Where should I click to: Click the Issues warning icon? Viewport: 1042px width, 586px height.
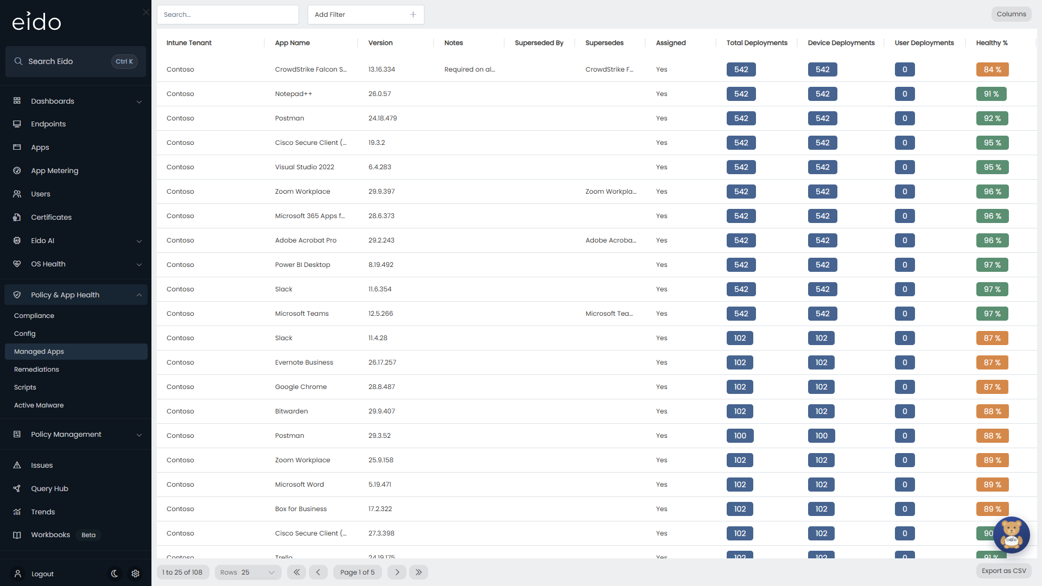(x=17, y=466)
